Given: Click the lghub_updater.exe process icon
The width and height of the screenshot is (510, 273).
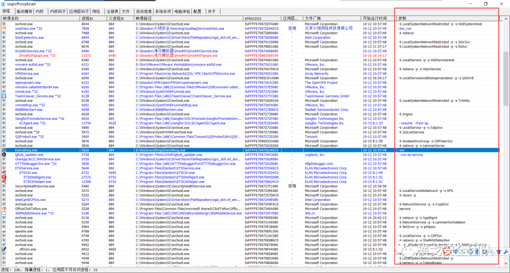Looking at the screenshot, I should pyautogui.click(x=4, y=155).
